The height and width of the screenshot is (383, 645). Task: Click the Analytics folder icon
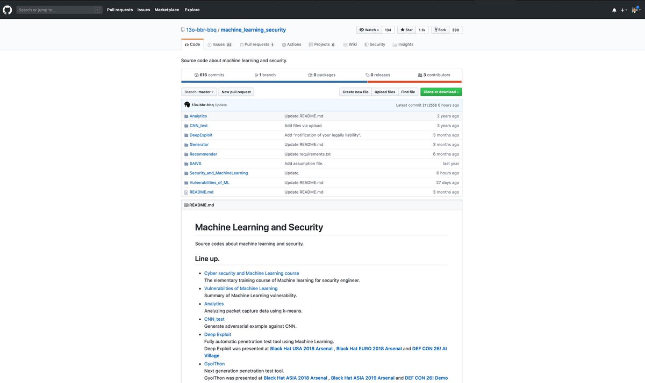(186, 116)
